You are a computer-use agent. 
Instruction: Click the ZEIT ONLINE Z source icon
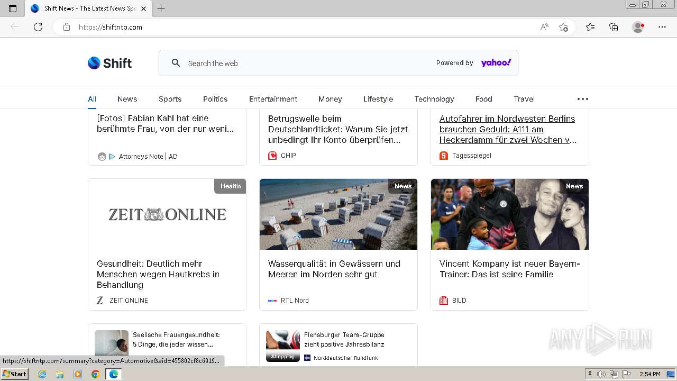[100, 301]
